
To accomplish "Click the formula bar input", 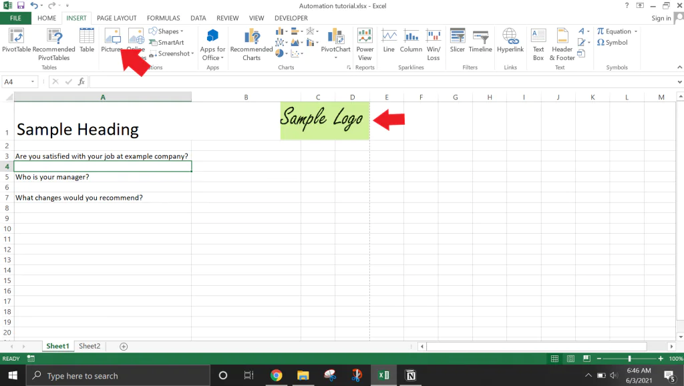I will (382, 81).
